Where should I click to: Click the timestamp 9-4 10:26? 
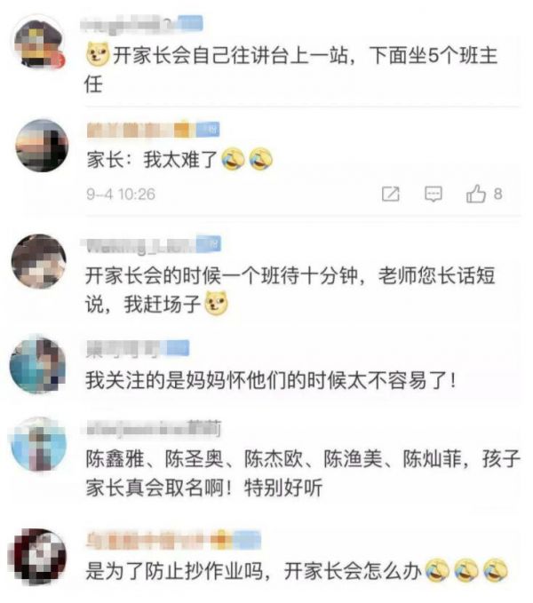click(x=121, y=194)
